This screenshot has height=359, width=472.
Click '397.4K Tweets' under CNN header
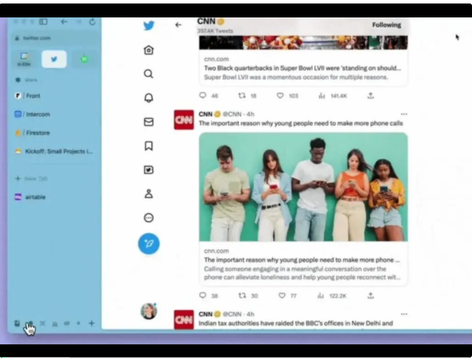click(215, 31)
